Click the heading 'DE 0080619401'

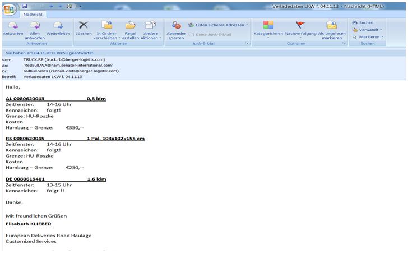pyautogui.click(x=25, y=179)
